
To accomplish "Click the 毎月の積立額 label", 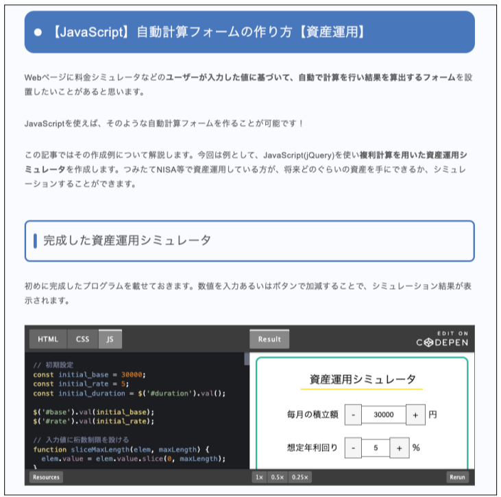I will tap(313, 415).
